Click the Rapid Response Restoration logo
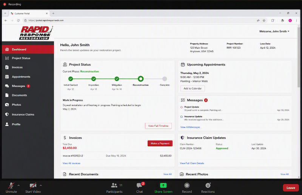 (x=35, y=33)
